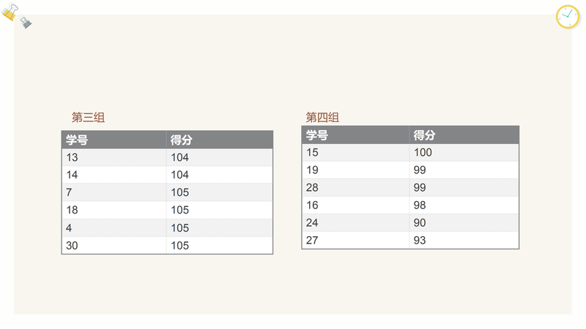Select the 第四组 title text
The width and height of the screenshot is (586, 329).
[x=322, y=118]
